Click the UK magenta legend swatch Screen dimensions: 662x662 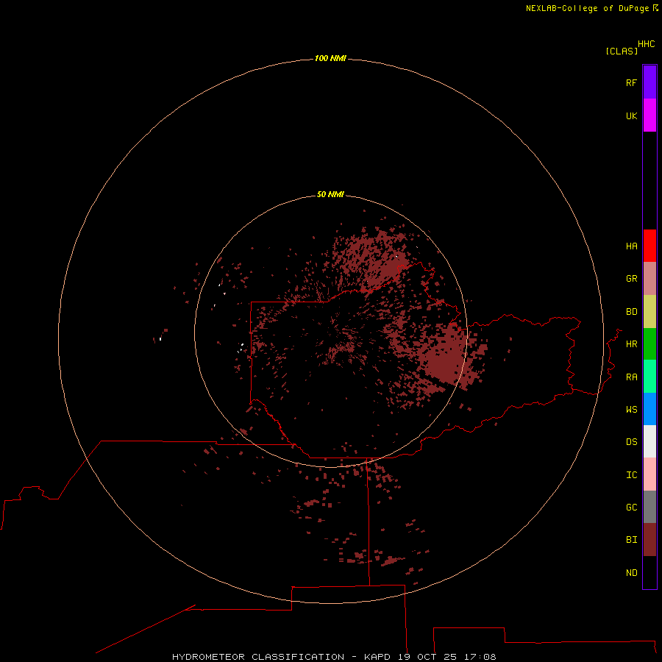click(649, 115)
